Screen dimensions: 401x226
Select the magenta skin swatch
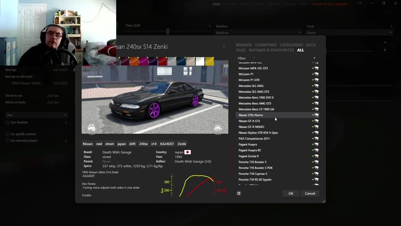tap(143, 61)
